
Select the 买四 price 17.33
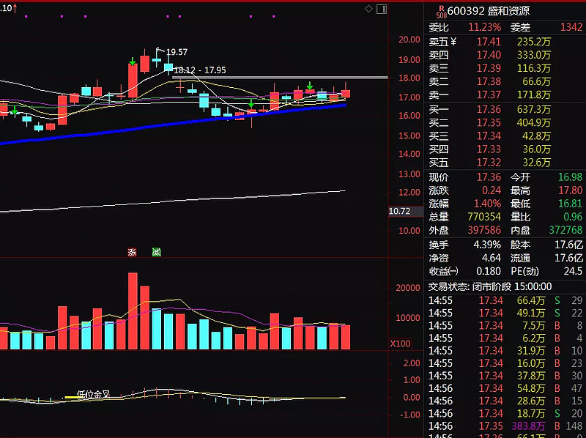tap(489, 149)
